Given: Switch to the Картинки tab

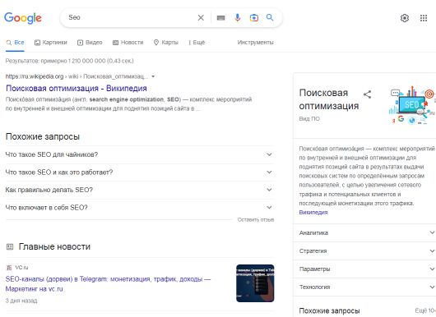Looking at the screenshot, I should (51, 43).
